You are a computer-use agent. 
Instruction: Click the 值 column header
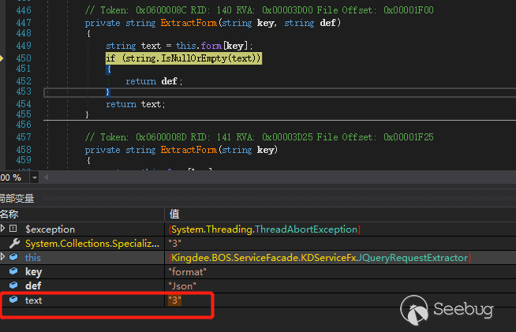(174, 214)
